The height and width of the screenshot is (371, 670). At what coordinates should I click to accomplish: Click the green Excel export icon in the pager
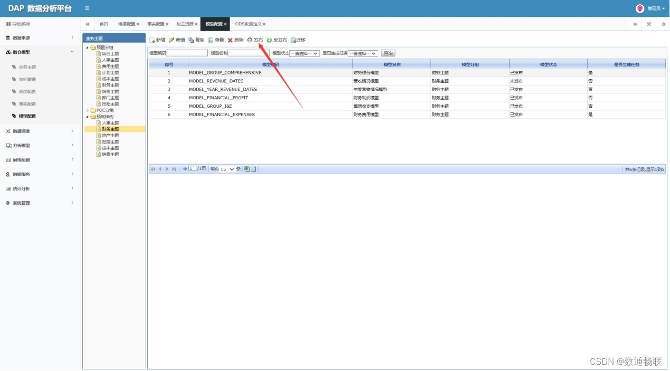coord(246,169)
